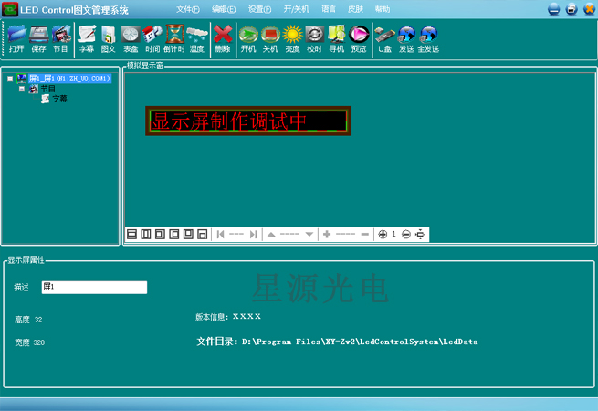Select the 字幕 item in the tree
The height and width of the screenshot is (411, 598).
coord(58,99)
